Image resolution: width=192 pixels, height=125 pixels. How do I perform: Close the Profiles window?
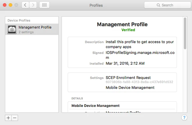[x=5, y=5]
